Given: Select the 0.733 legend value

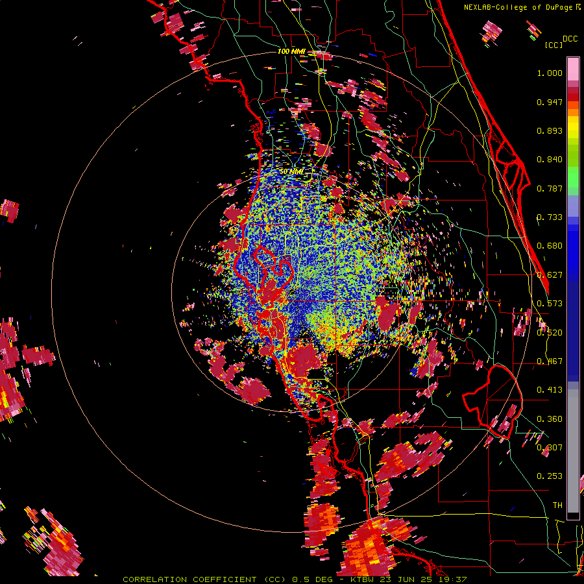Looking at the screenshot, I should (550, 217).
